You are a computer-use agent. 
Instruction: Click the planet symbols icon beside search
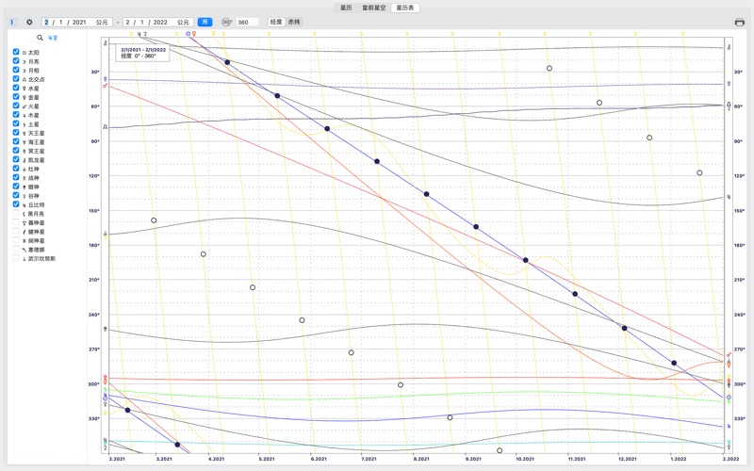pos(52,38)
